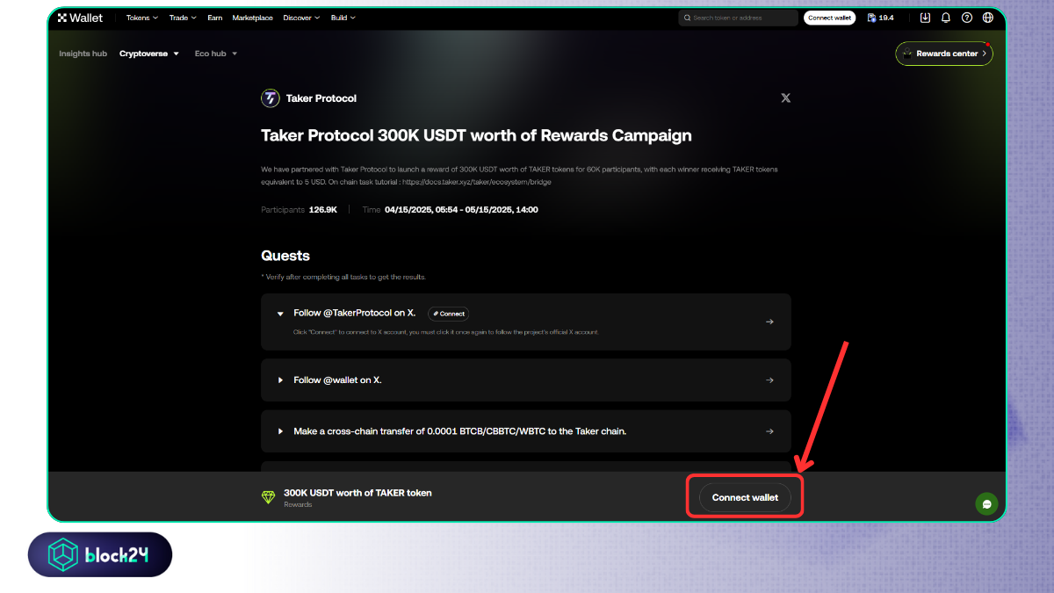The image size is (1054, 593).
Task: Click the white Connect wallet button in the header
Action: point(829,18)
